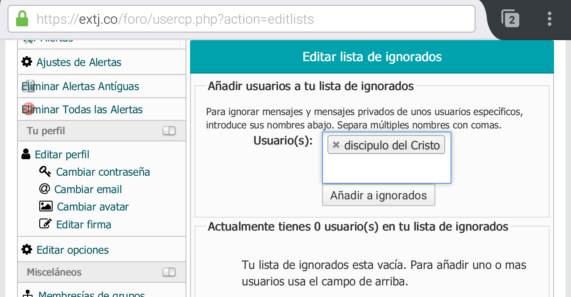
Task: Remove the 'discipulo del Cristo' user tag
Action: point(336,145)
